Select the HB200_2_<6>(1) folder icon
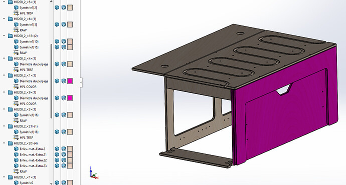Viewport: 346px width, 185px height. 11,18
